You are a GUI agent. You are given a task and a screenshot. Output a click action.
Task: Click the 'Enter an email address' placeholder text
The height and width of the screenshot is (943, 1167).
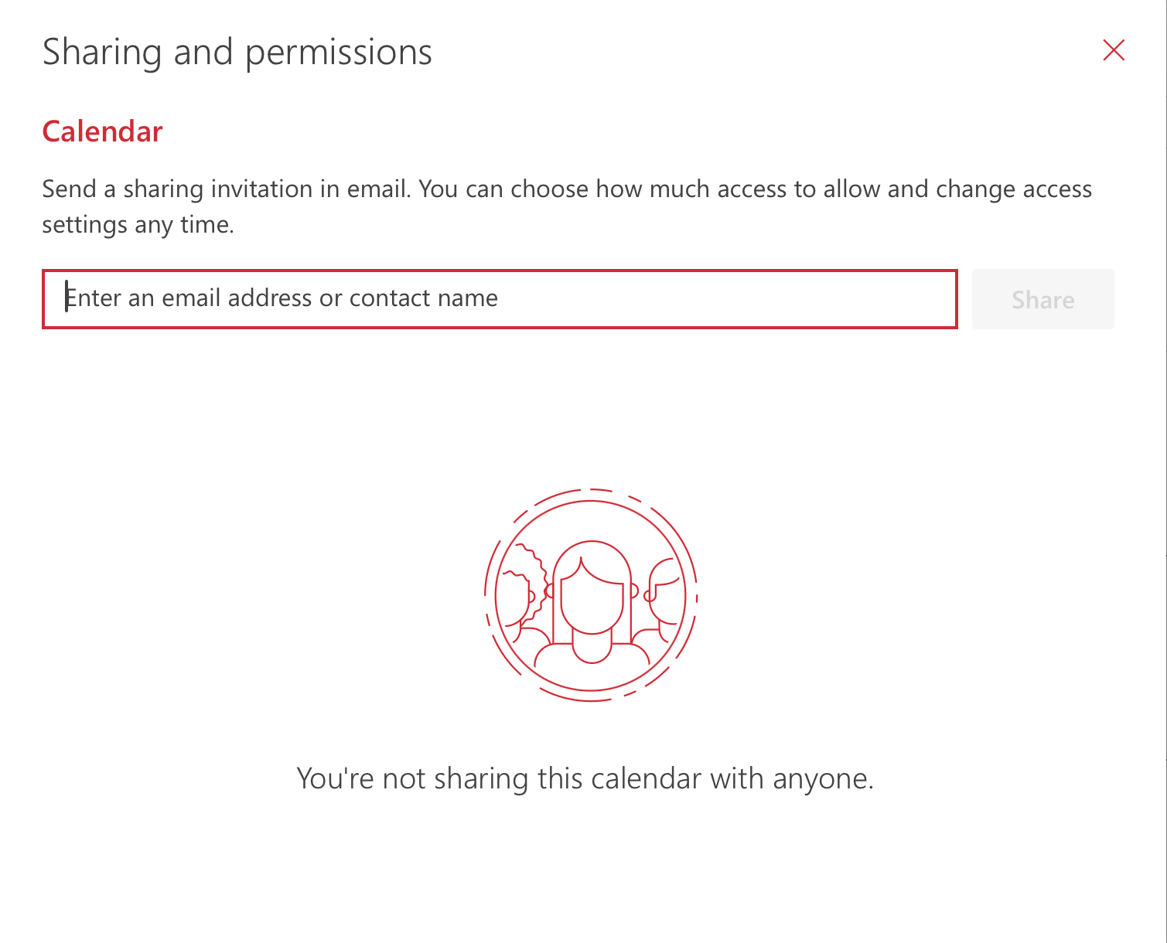(282, 298)
